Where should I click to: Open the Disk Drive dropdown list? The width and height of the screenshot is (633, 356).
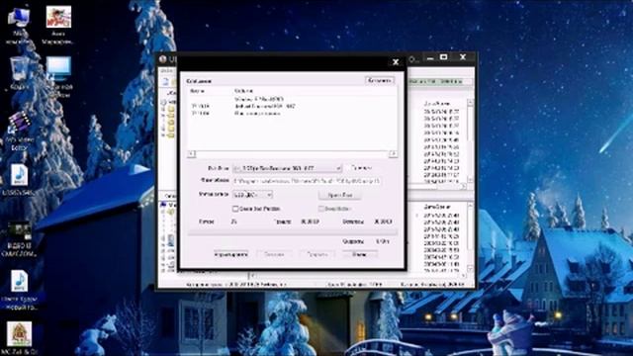288,168
